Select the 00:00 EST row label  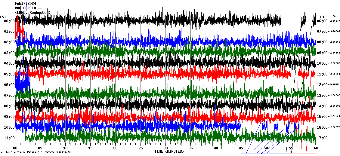click(9, 21)
